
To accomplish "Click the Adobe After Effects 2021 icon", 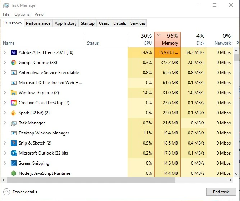I will point(13,52).
